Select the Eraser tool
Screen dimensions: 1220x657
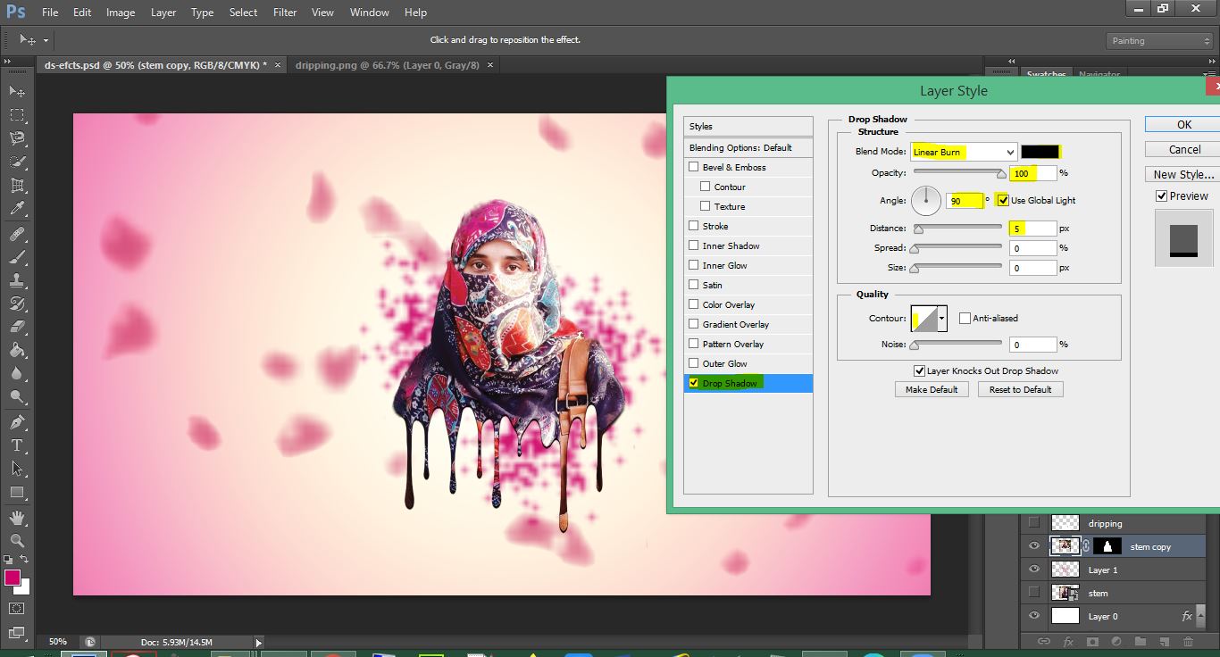point(17,327)
